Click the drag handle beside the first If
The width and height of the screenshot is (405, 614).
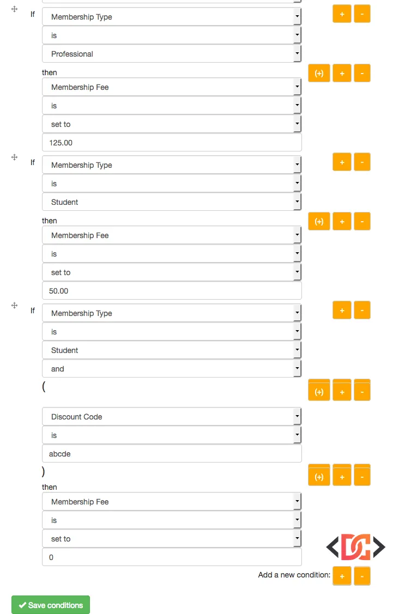click(x=14, y=9)
